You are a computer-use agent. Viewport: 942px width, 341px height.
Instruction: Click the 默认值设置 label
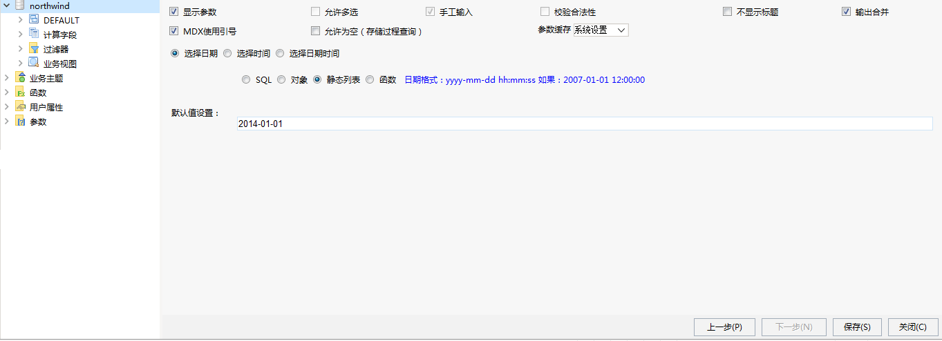196,113
